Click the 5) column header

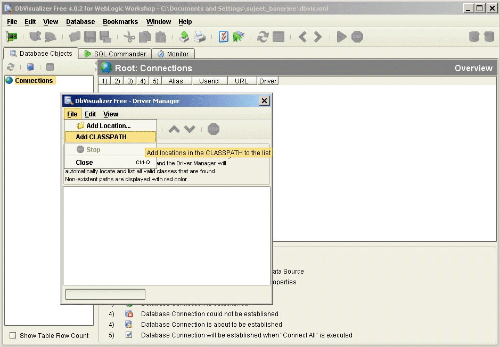pos(155,81)
